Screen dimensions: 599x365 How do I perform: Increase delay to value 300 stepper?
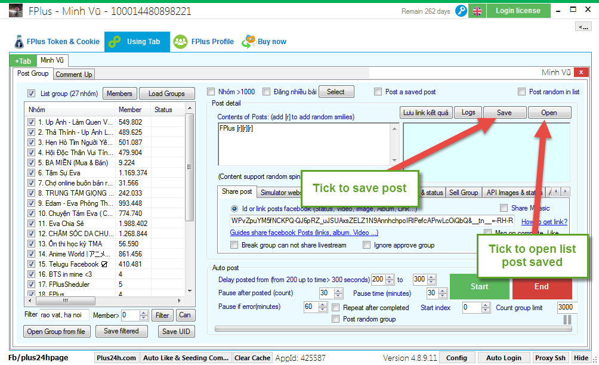pos(431,277)
